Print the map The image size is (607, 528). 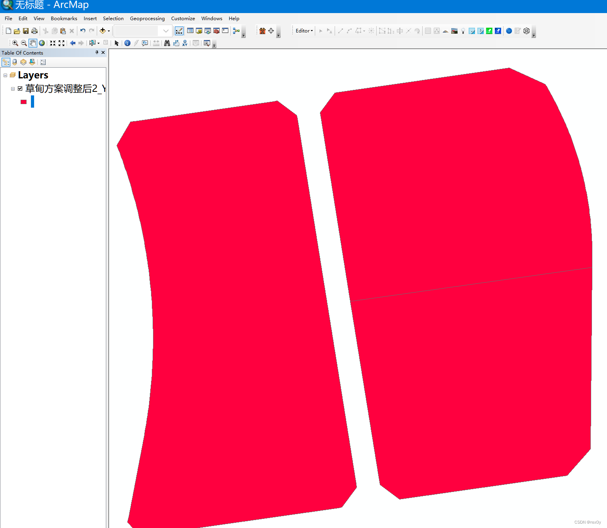point(34,31)
